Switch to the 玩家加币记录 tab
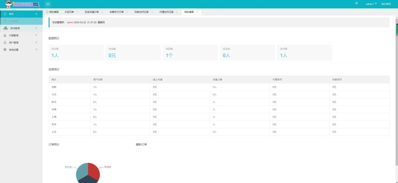Screen dimensions: 398x183 pyautogui.click(x=141, y=12)
